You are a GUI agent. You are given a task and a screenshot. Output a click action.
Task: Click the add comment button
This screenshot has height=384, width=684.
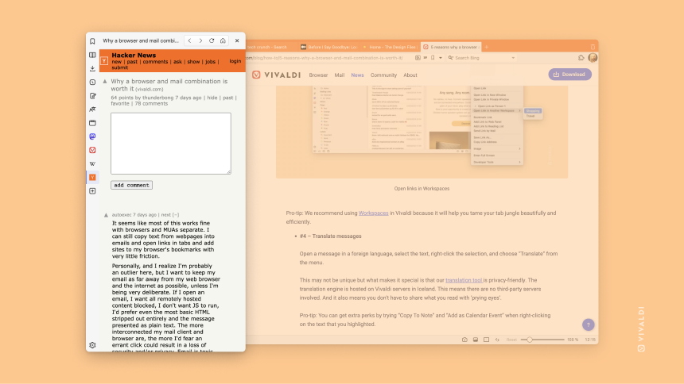tap(131, 185)
